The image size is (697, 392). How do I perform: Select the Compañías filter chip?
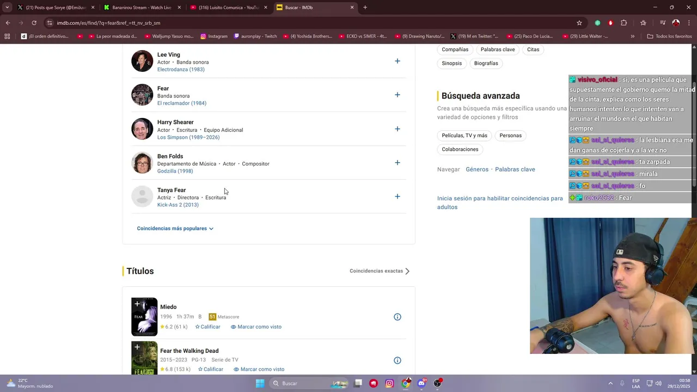point(455,50)
